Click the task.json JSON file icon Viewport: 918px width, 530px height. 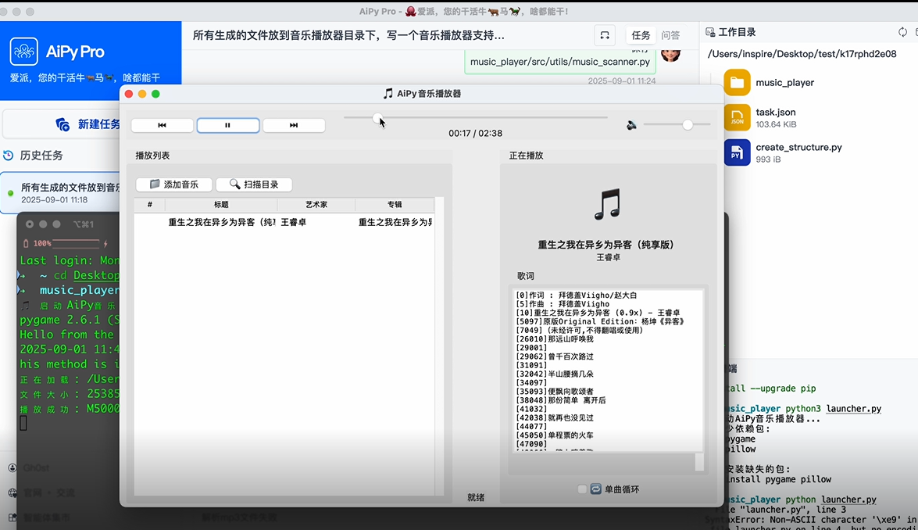tap(737, 118)
